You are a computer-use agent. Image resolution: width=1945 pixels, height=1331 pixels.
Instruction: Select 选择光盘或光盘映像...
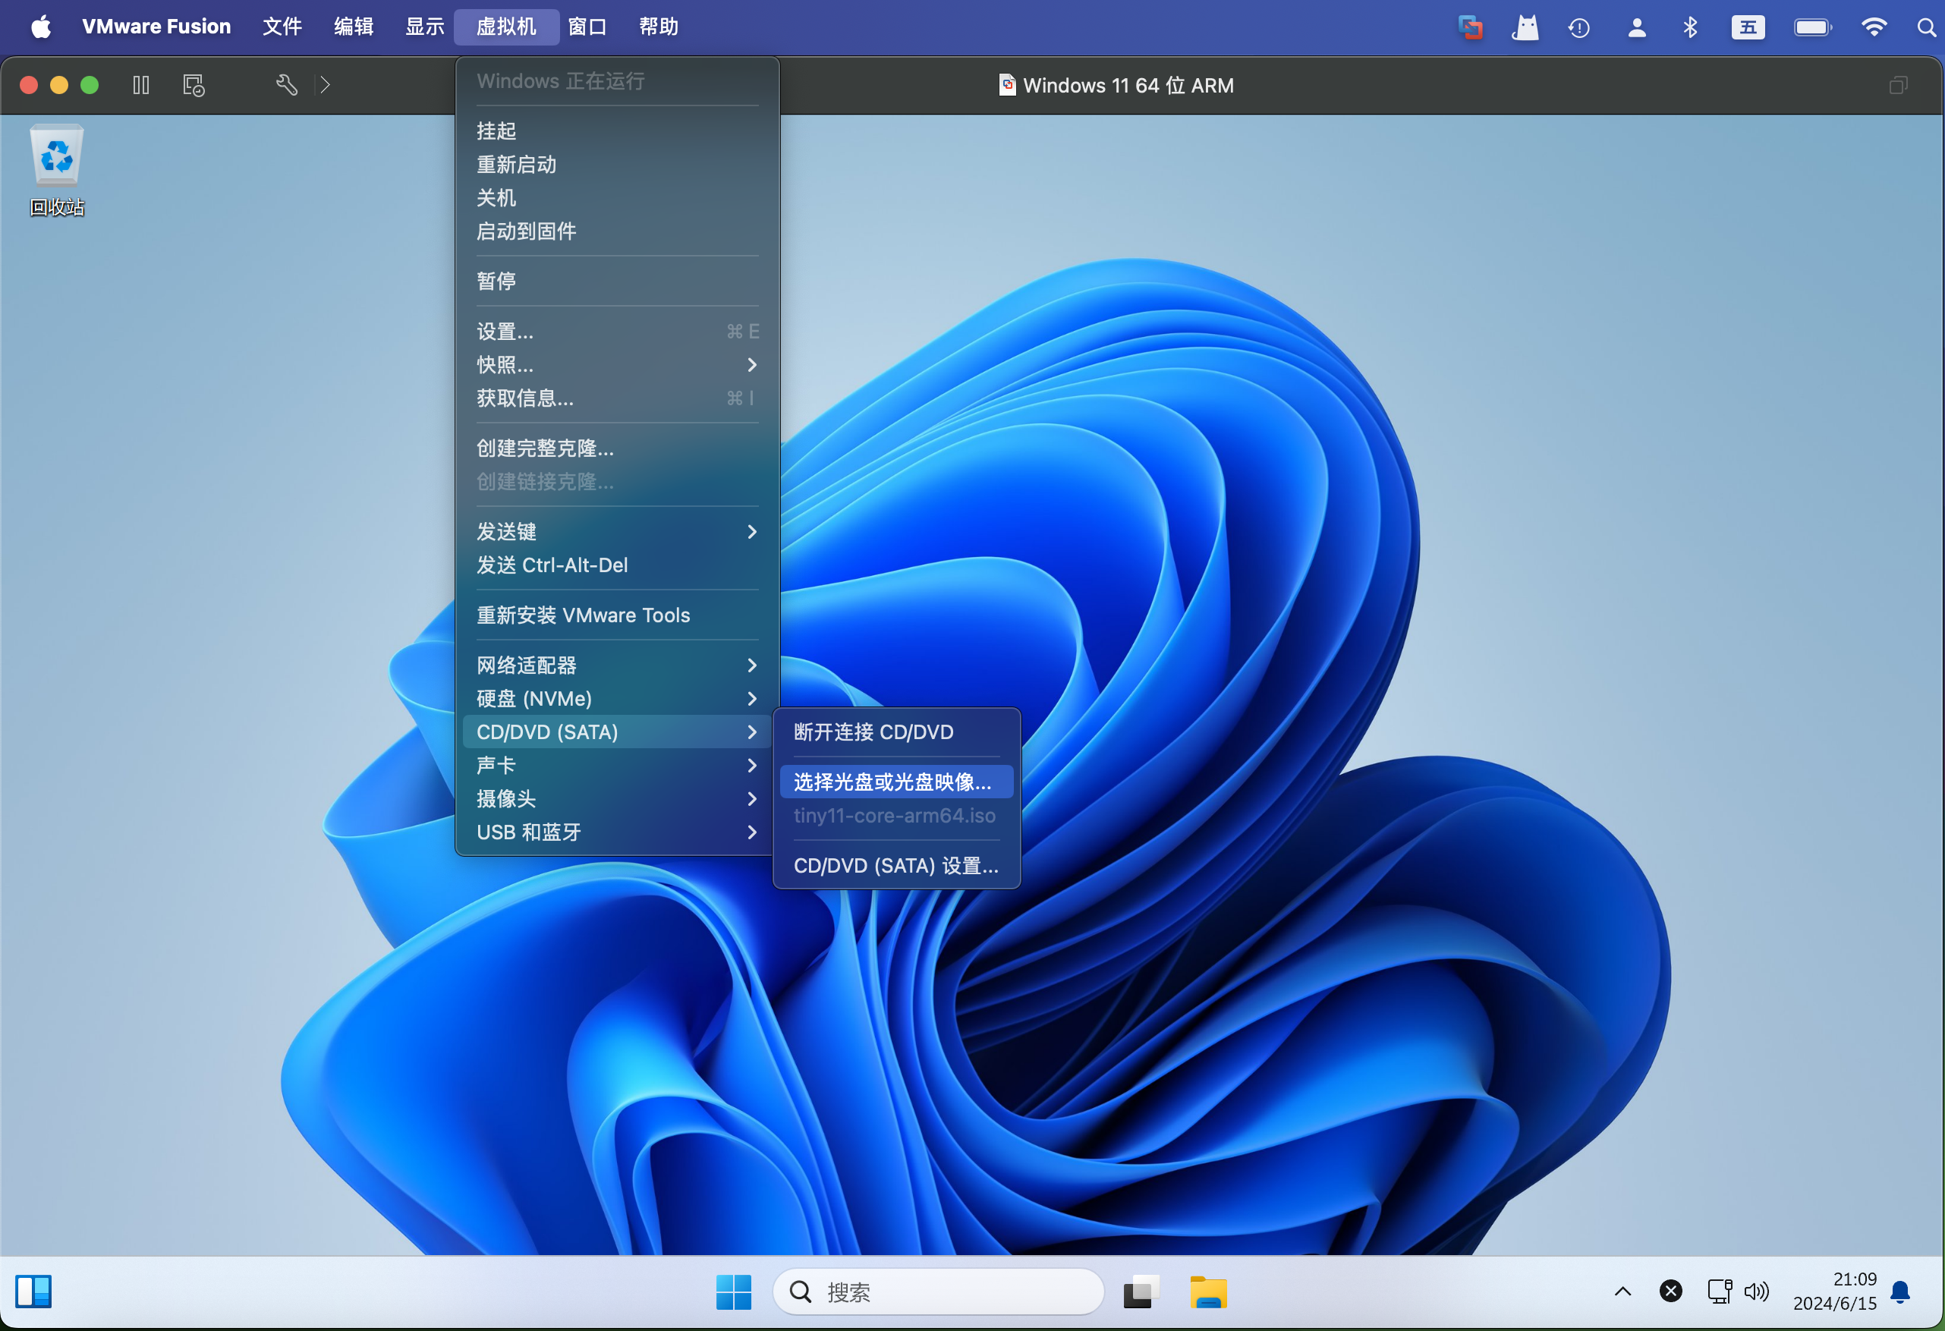(x=896, y=782)
